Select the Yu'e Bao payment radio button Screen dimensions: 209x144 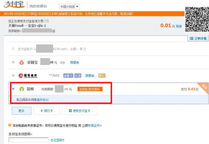point(13,63)
